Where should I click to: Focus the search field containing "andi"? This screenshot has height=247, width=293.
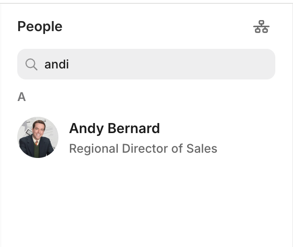146,64
